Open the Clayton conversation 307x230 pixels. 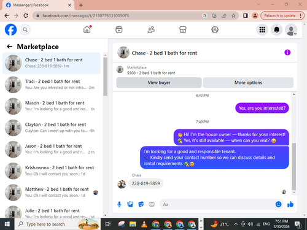(52, 128)
